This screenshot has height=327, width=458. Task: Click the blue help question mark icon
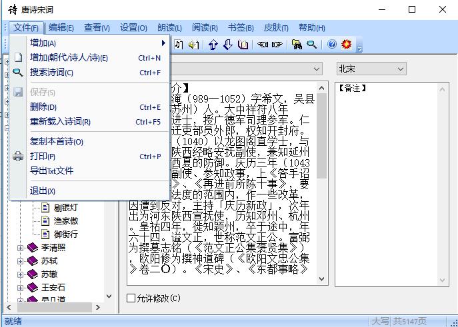coord(331,45)
